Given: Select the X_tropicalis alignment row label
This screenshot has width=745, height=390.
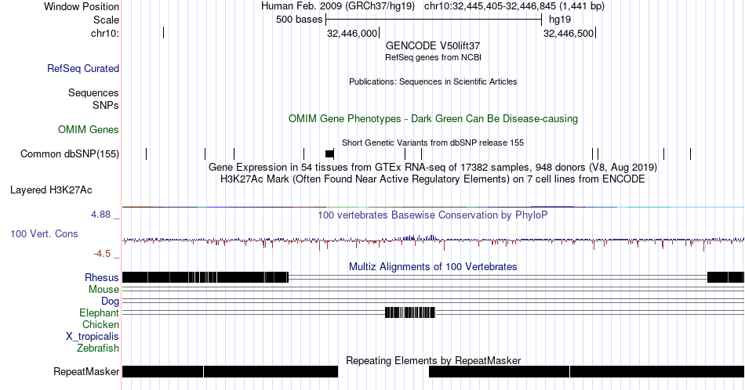Looking at the screenshot, I should (93, 337).
